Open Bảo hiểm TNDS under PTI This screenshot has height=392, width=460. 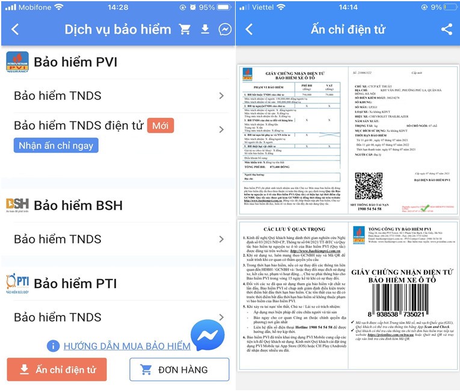[118, 317]
